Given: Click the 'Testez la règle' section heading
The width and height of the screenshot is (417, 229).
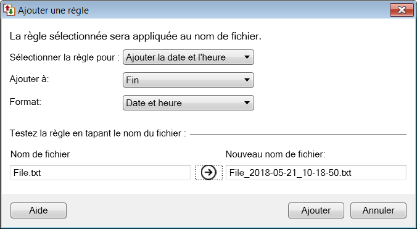Looking at the screenshot, I should 98,133.
